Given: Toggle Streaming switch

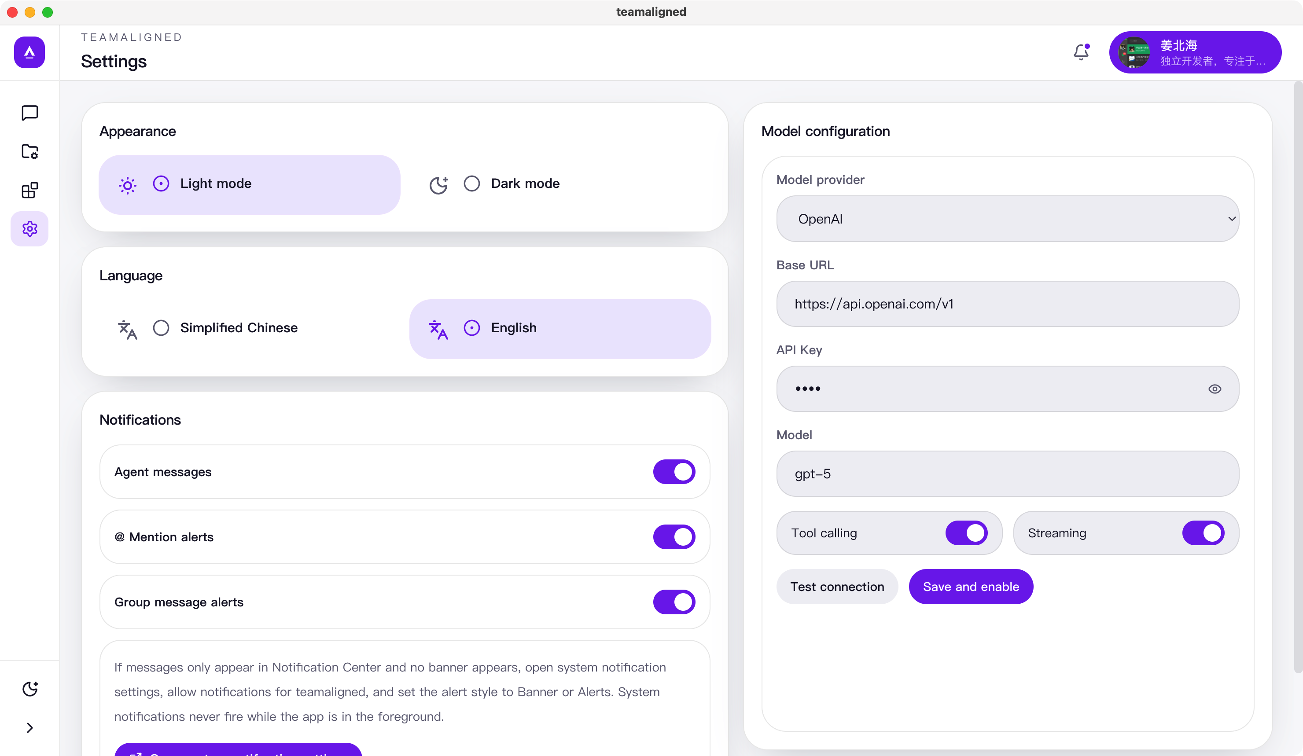Looking at the screenshot, I should (1203, 533).
